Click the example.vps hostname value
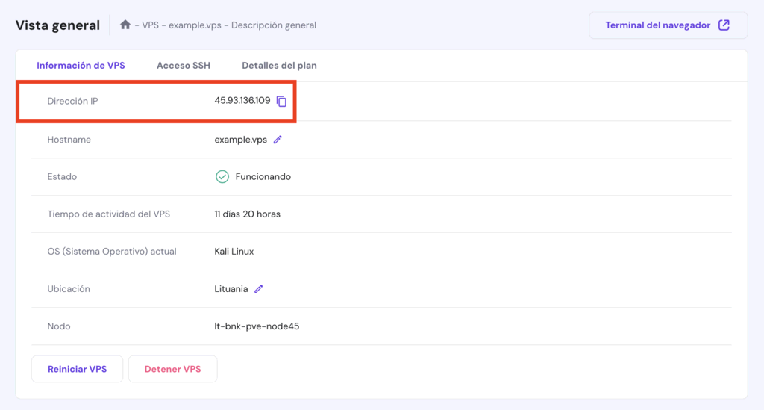Screen dimensions: 764x410 pos(240,140)
